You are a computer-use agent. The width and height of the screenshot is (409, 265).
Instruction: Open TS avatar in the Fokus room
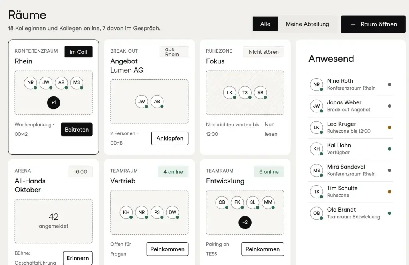[x=245, y=93]
